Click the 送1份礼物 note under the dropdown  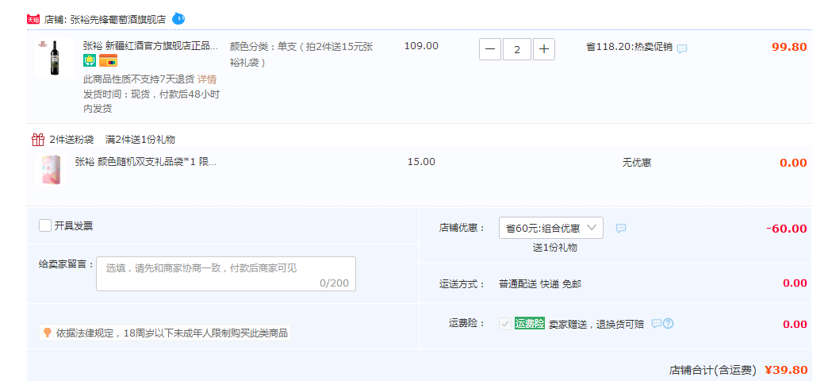tap(555, 248)
